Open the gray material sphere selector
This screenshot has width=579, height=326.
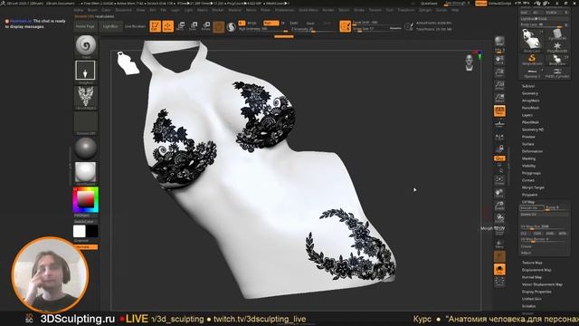pos(86,148)
